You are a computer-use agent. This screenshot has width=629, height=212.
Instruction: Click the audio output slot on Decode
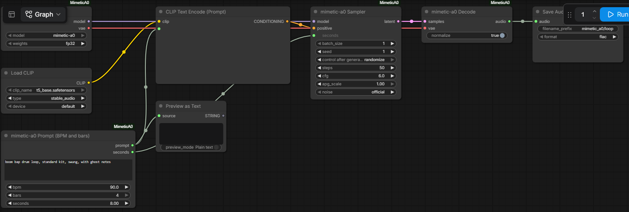[509, 21]
